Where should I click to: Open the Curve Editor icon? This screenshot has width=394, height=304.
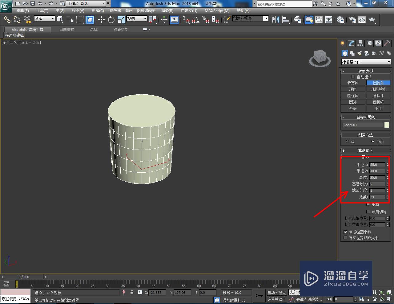pyautogui.click(x=319, y=20)
